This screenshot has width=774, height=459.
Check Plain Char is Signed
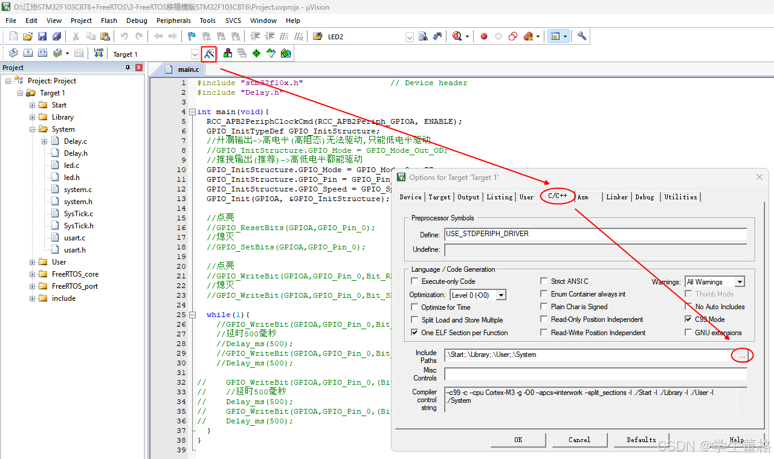[544, 307]
